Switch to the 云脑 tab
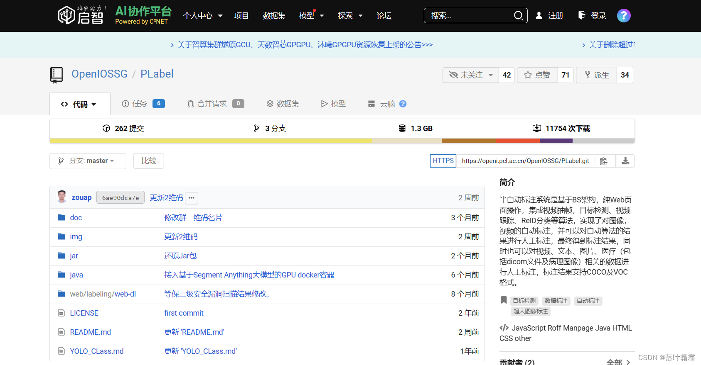Viewport: 701px width, 365px height. pos(381,104)
